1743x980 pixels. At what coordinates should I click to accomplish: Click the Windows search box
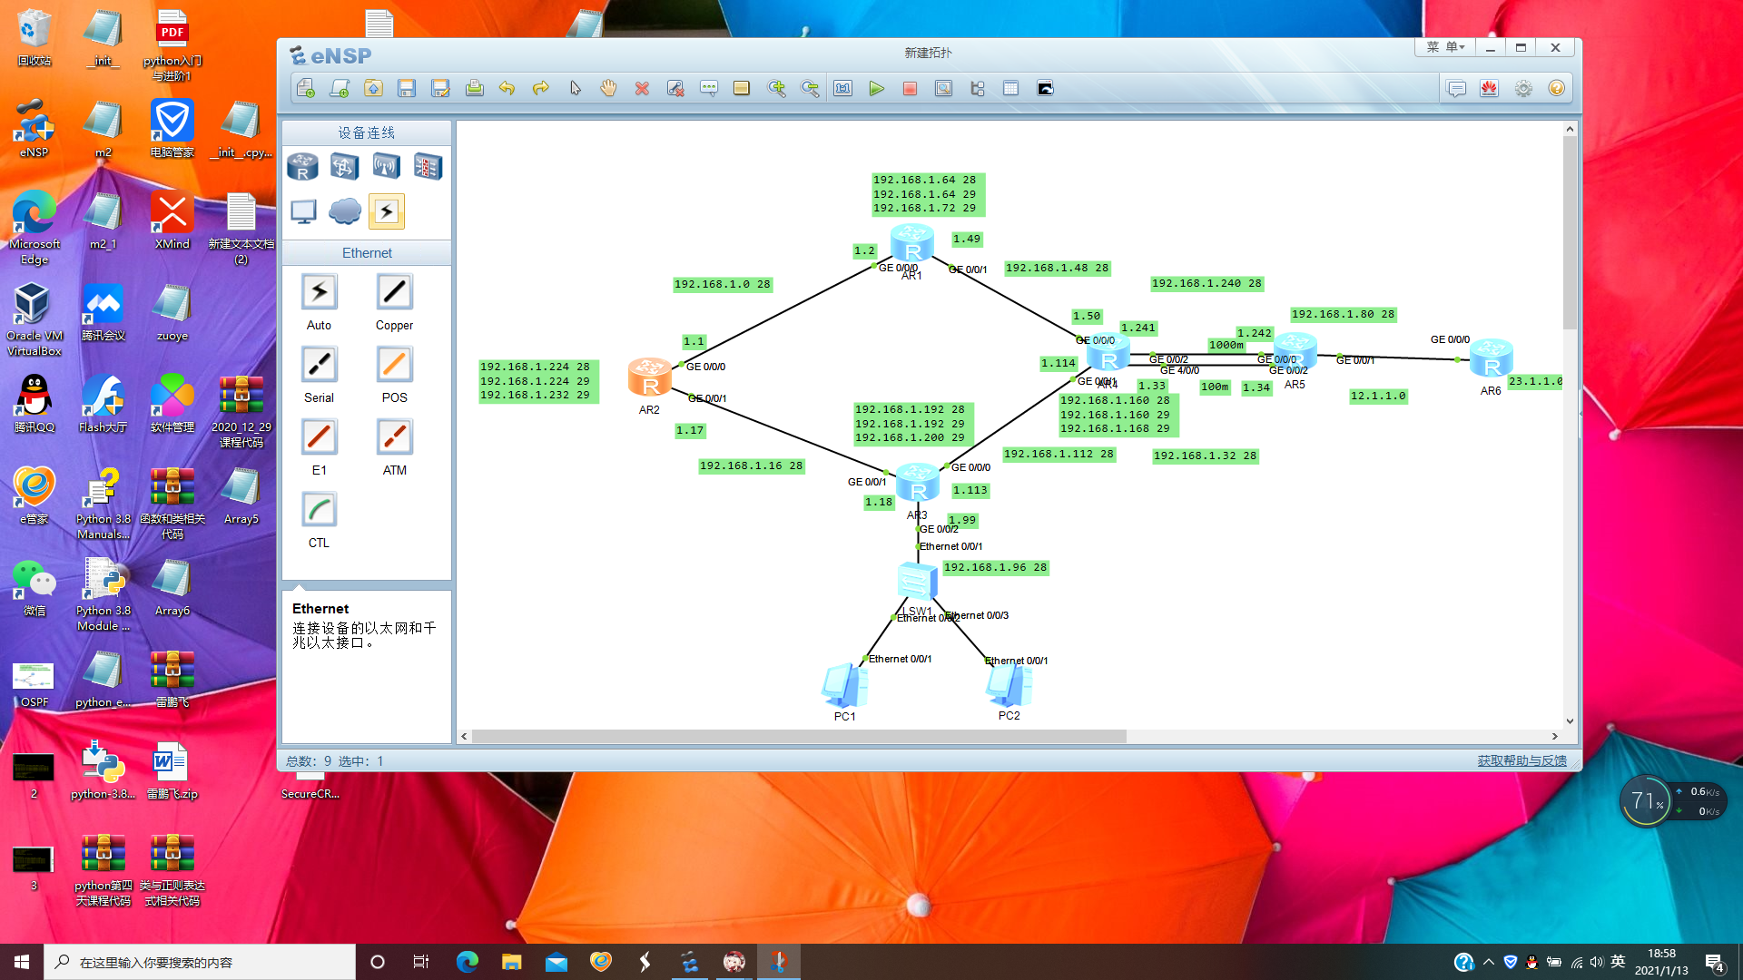[x=200, y=962]
